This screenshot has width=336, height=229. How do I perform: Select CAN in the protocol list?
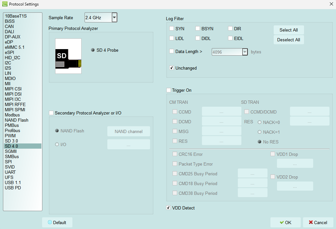click(x=23, y=26)
